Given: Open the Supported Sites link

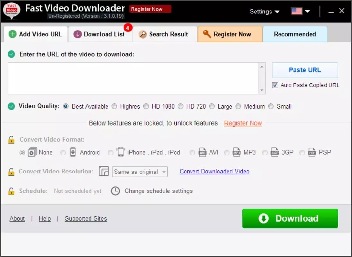Looking at the screenshot, I should 86,219.
